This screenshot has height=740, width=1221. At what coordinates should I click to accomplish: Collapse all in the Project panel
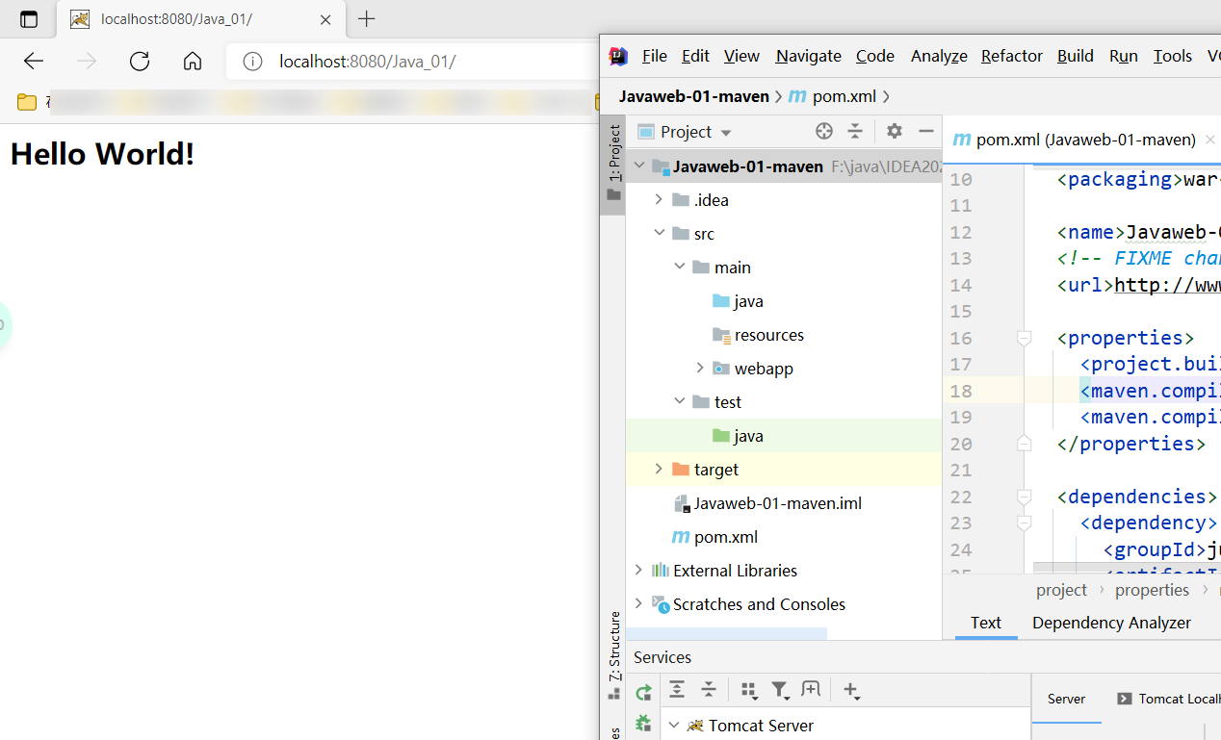[855, 132]
